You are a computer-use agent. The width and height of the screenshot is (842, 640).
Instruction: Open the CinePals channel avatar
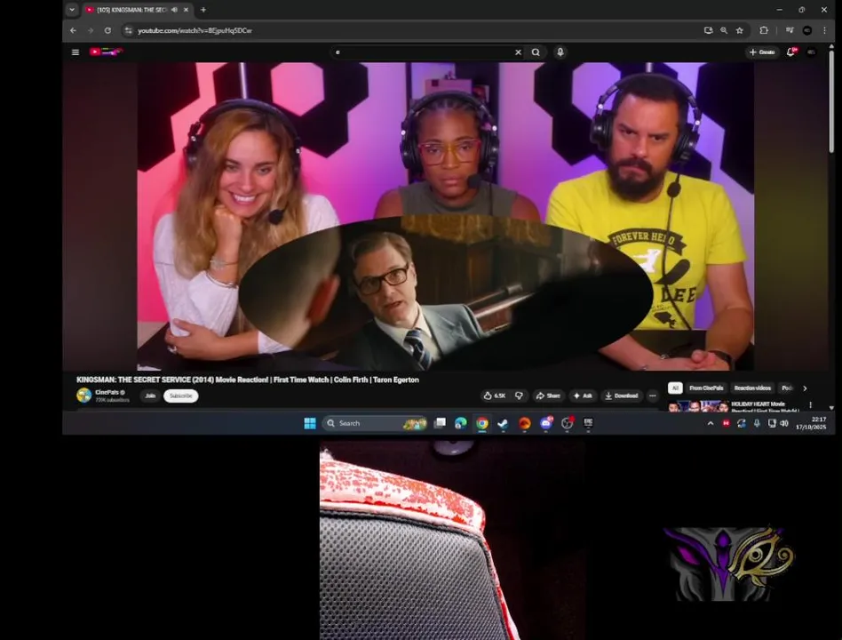click(83, 396)
